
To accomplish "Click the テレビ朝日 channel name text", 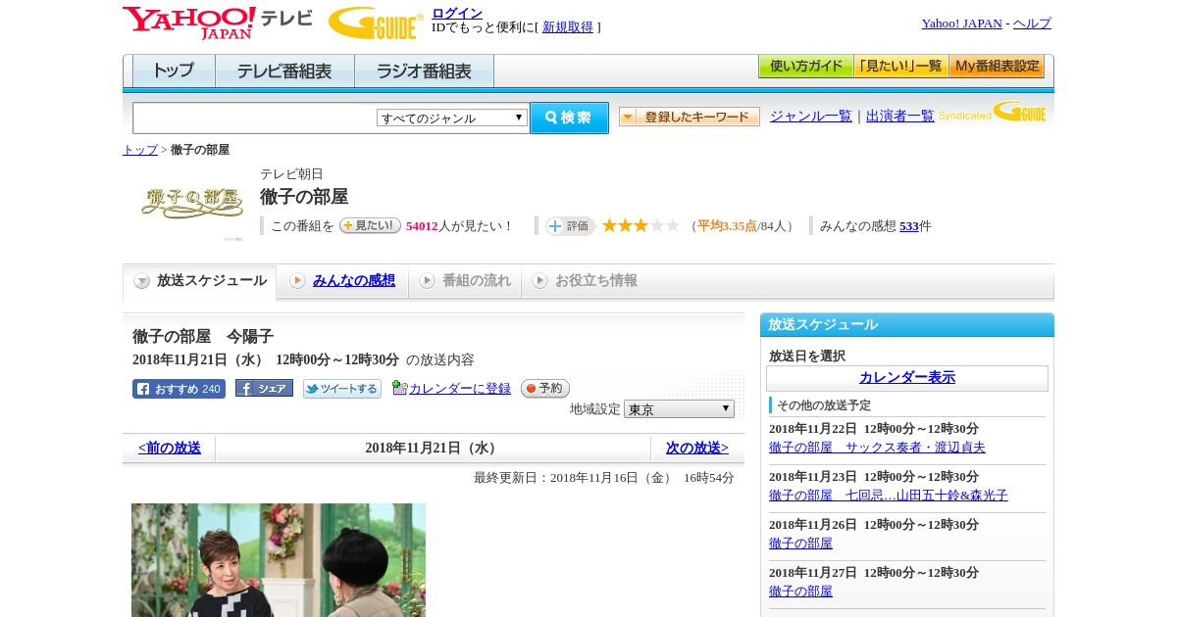I will click(291, 174).
